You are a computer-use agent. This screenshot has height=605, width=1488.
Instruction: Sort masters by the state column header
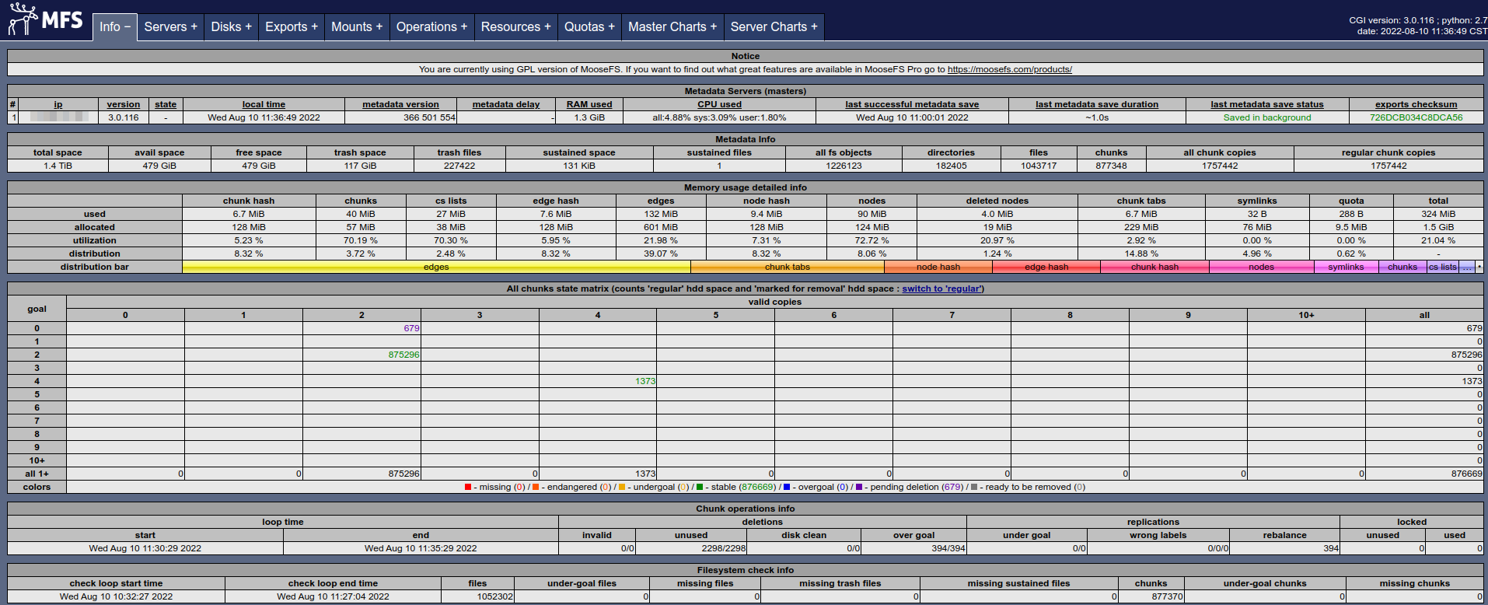coord(166,104)
